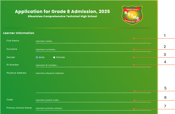Image resolution: width=175 pixels, height=114 pixels.
Task: Click the Code label
Action: [10, 100]
